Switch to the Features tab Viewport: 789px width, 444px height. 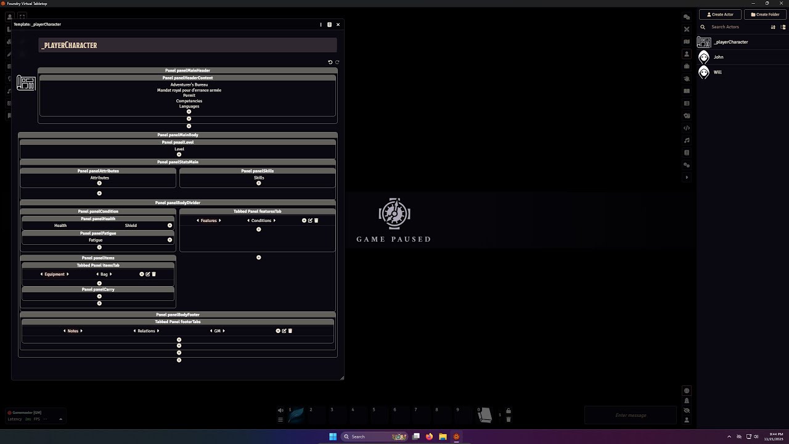[208, 220]
